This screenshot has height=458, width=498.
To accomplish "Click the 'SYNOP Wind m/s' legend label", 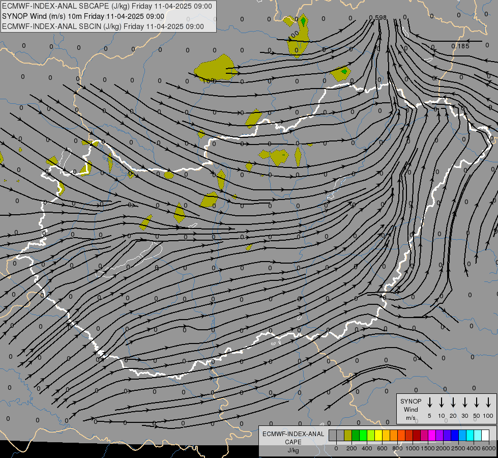I will coord(411,409).
